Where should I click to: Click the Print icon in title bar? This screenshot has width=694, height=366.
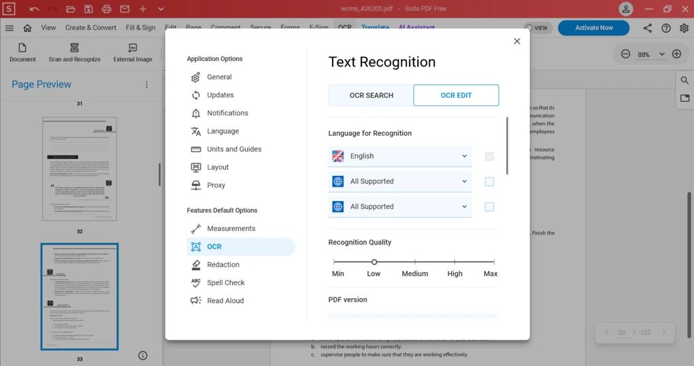tap(107, 9)
